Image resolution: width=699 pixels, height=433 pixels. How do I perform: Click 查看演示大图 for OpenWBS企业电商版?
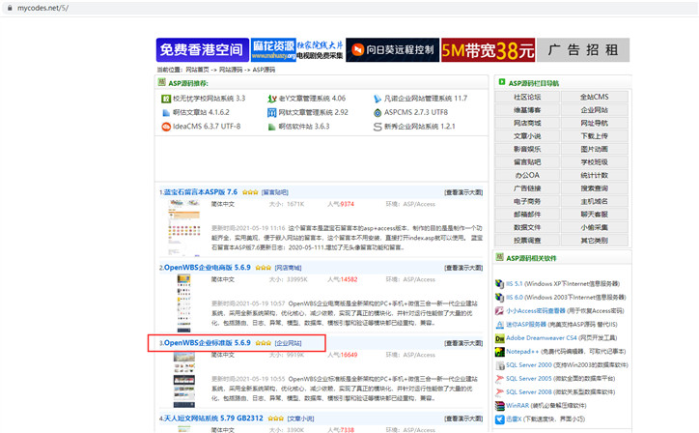click(x=463, y=268)
